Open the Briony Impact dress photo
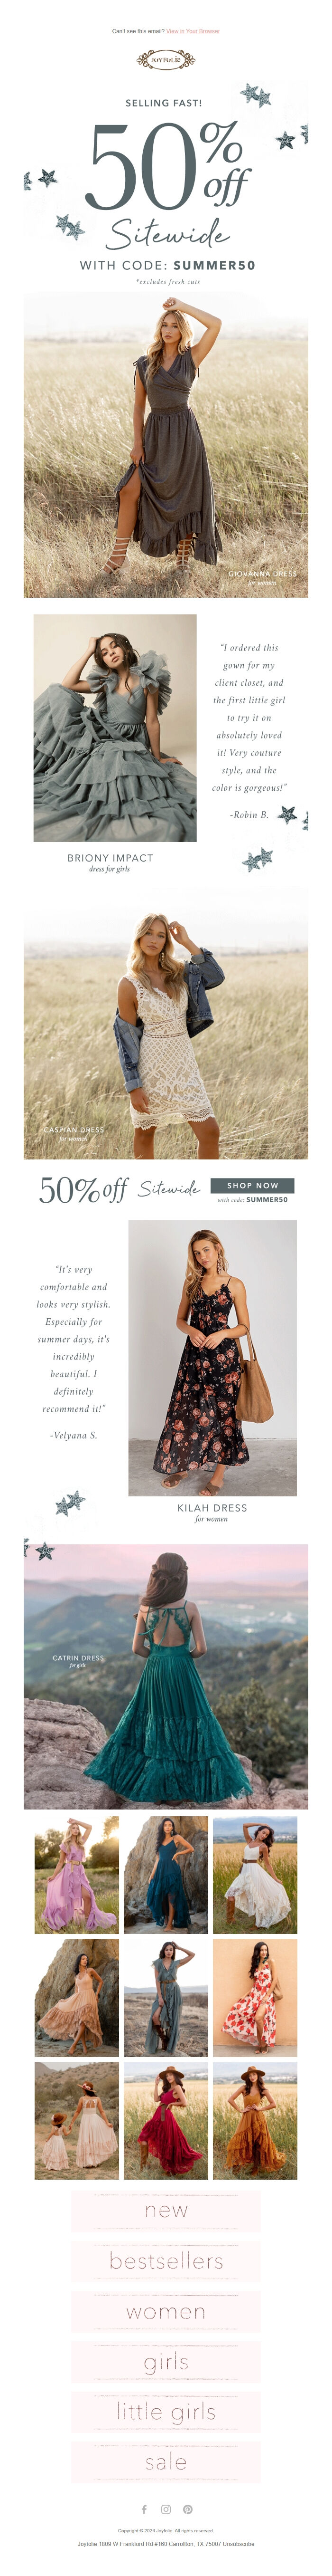This screenshot has width=332, height=2576. pos(115,728)
